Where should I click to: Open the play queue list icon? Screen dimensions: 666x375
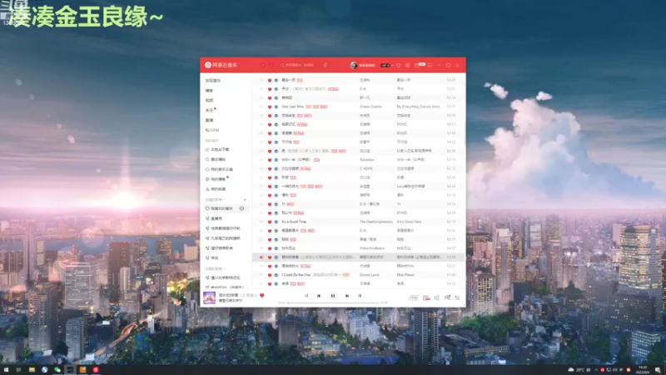click(x=457, y=298)
